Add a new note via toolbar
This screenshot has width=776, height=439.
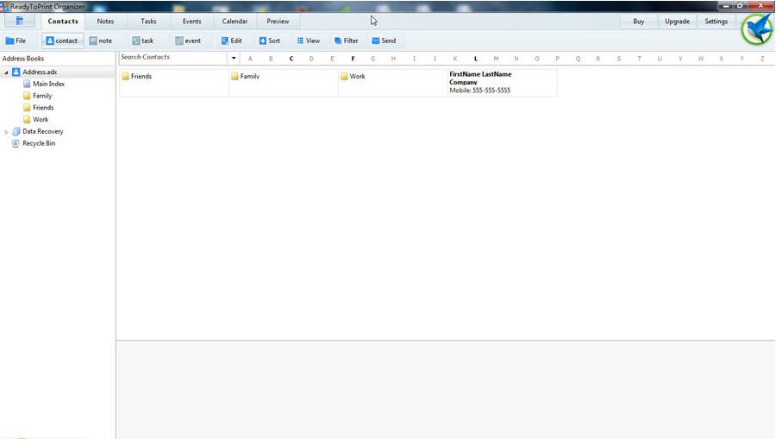tap(100, 41)
